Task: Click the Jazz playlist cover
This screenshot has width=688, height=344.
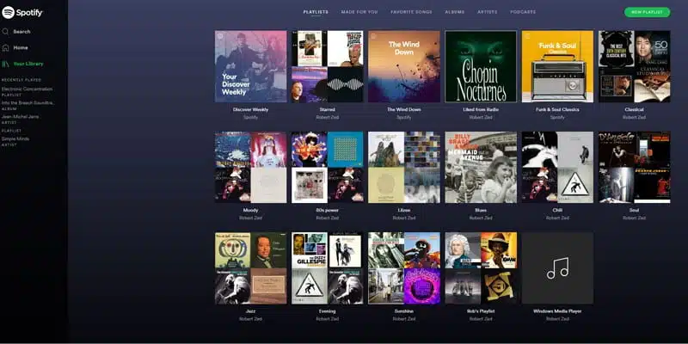Action: coord(250,268)
